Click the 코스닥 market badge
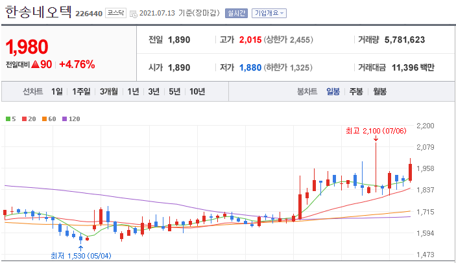456x263 pixels. 115,13
